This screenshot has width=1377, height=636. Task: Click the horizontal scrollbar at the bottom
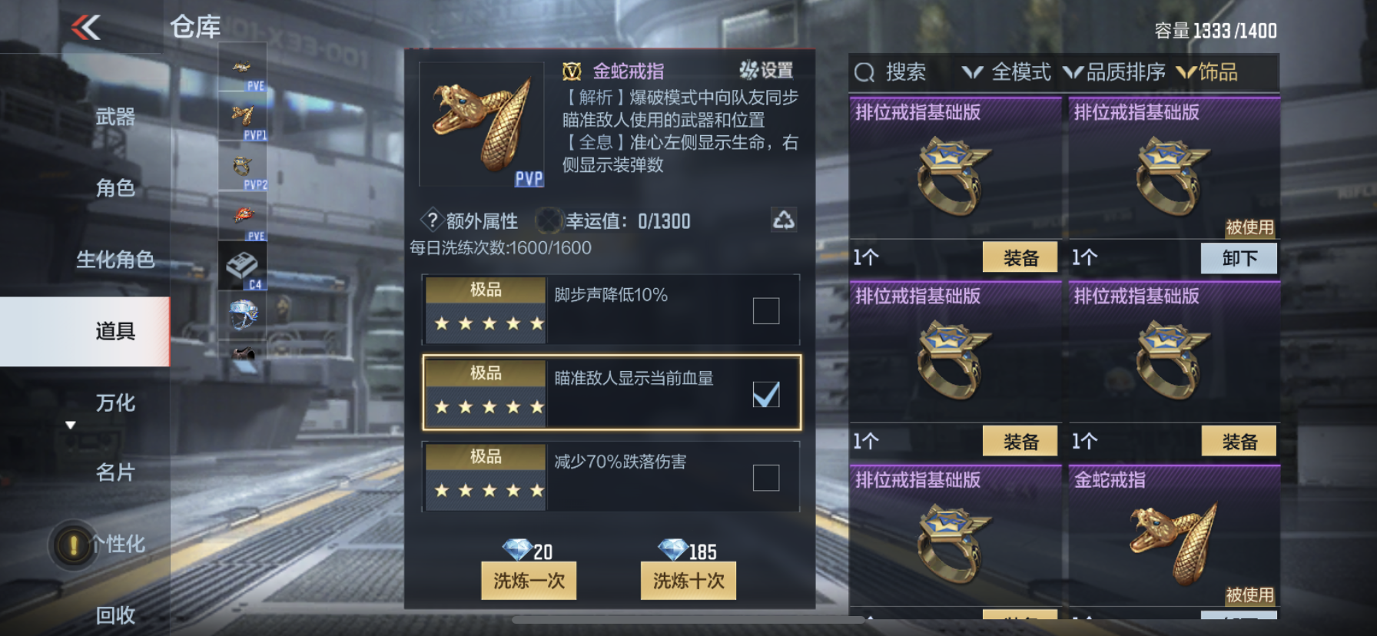pos(688,619)
